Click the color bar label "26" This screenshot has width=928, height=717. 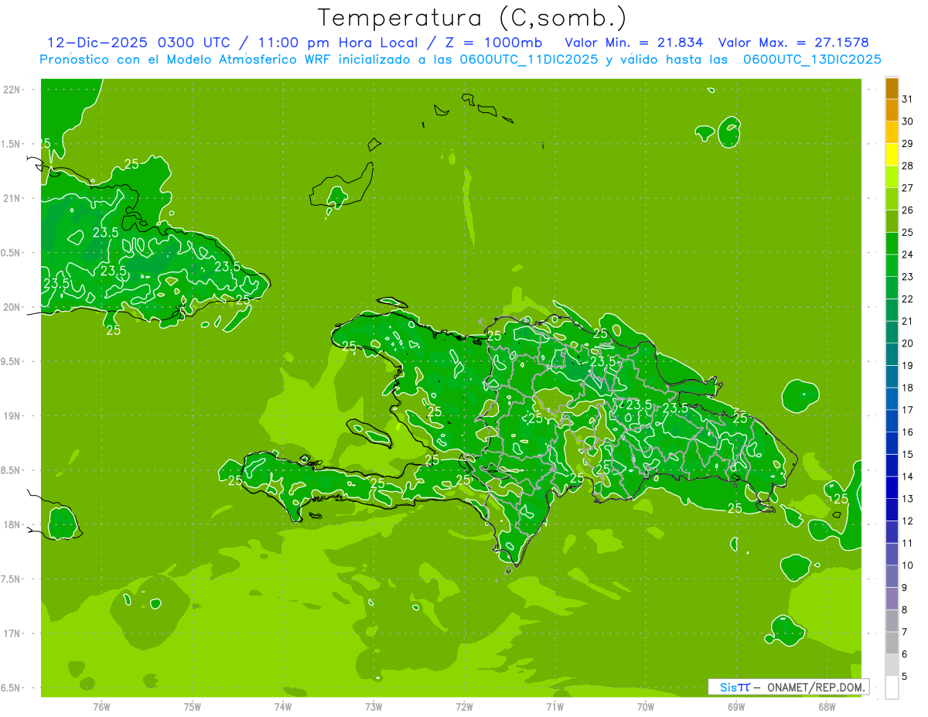click(x=907, y=210)
